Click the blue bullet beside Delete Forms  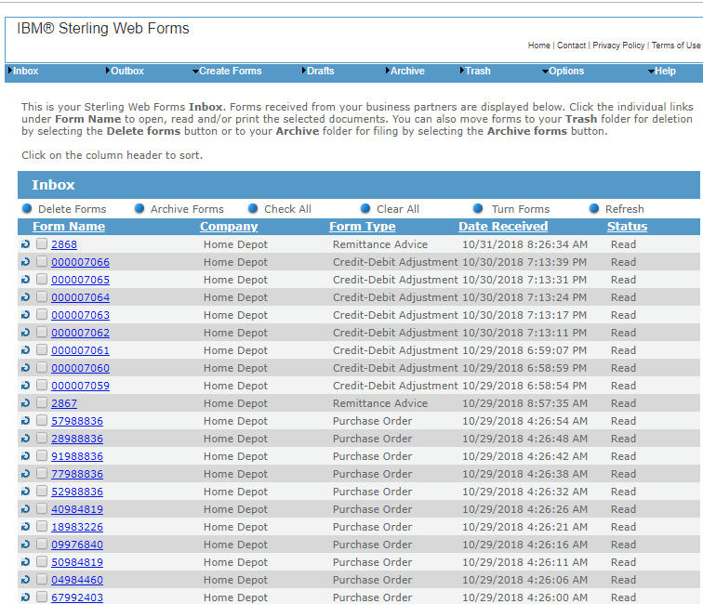click(27, 208)
